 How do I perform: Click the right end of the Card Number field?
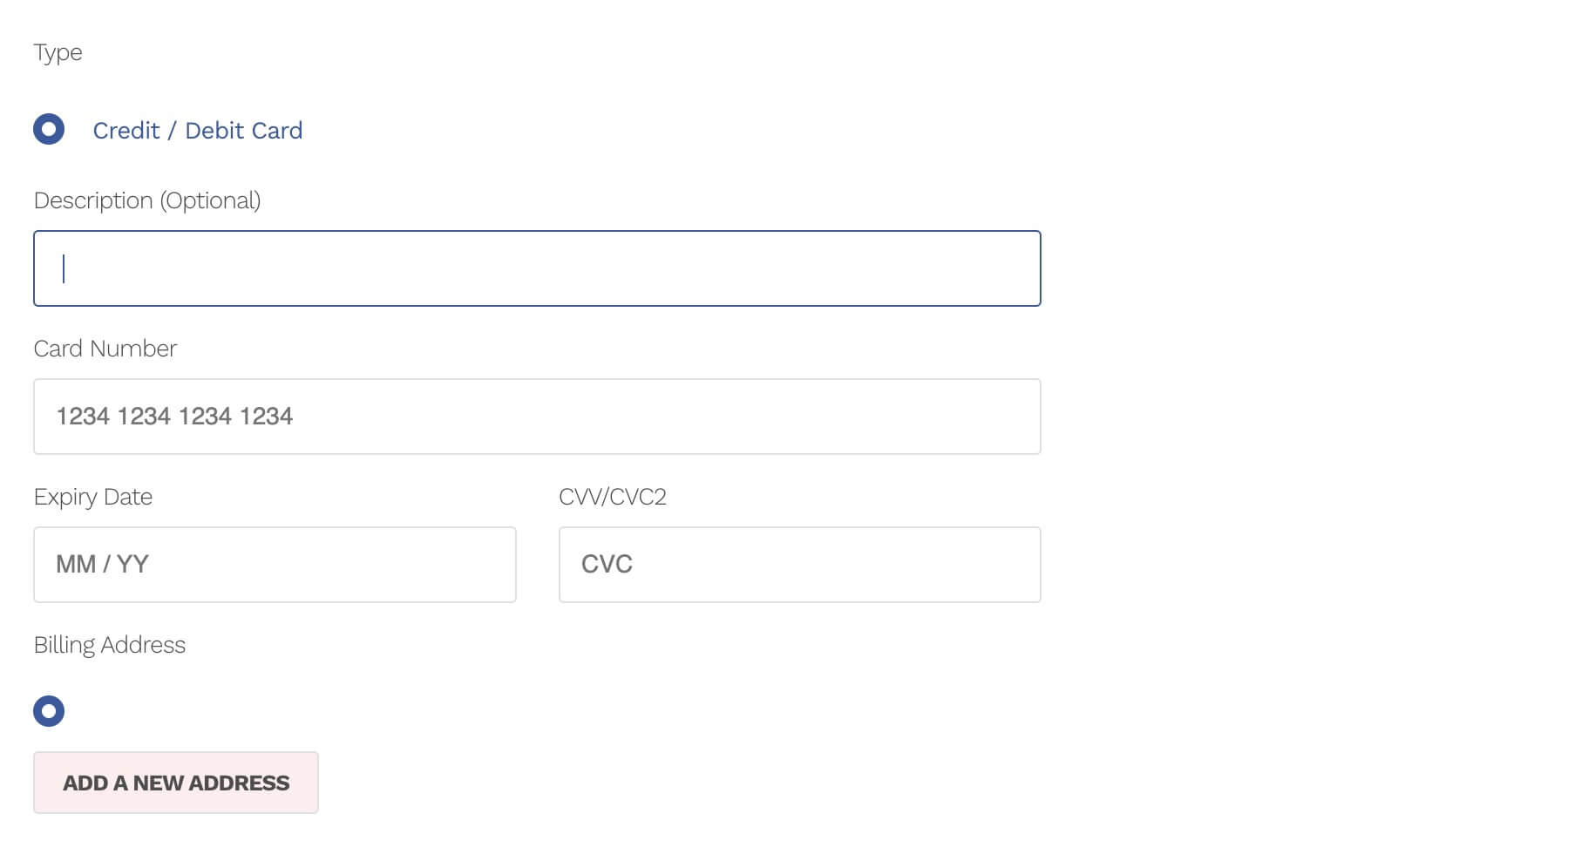(1020, 417)
